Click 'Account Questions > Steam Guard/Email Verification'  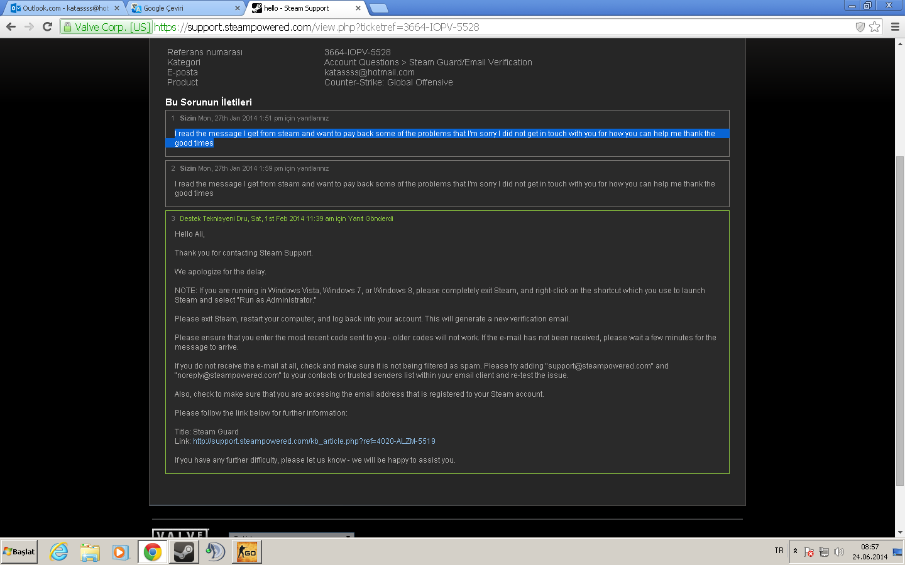(428, 62)
